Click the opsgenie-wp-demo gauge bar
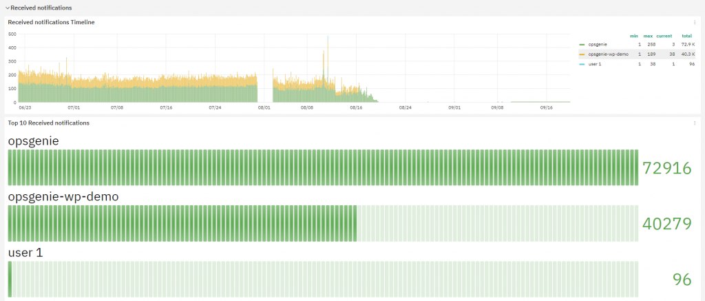 (324, 224)
